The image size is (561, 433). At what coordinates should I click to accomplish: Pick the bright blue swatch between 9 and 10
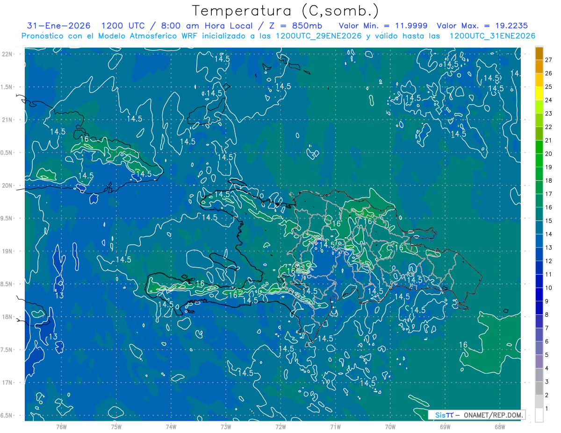click(539, 295)
